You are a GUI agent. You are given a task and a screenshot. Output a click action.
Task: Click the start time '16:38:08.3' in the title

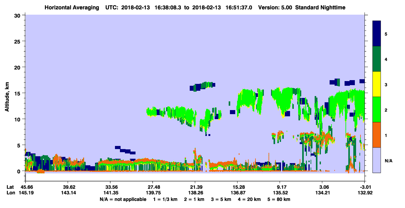coord(168,7)
